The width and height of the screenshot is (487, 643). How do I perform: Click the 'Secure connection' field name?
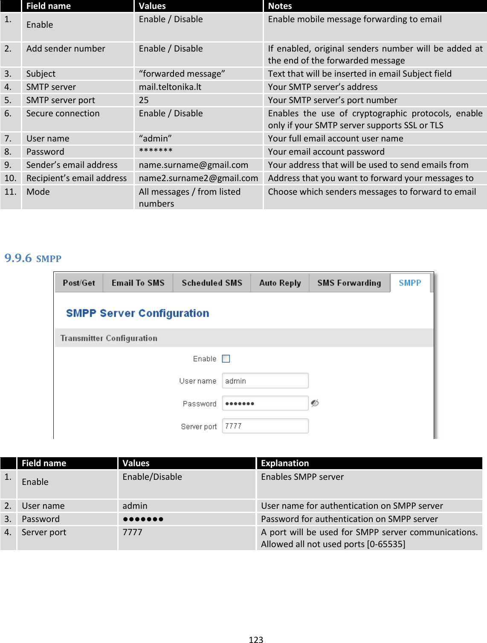click(78, 119)
